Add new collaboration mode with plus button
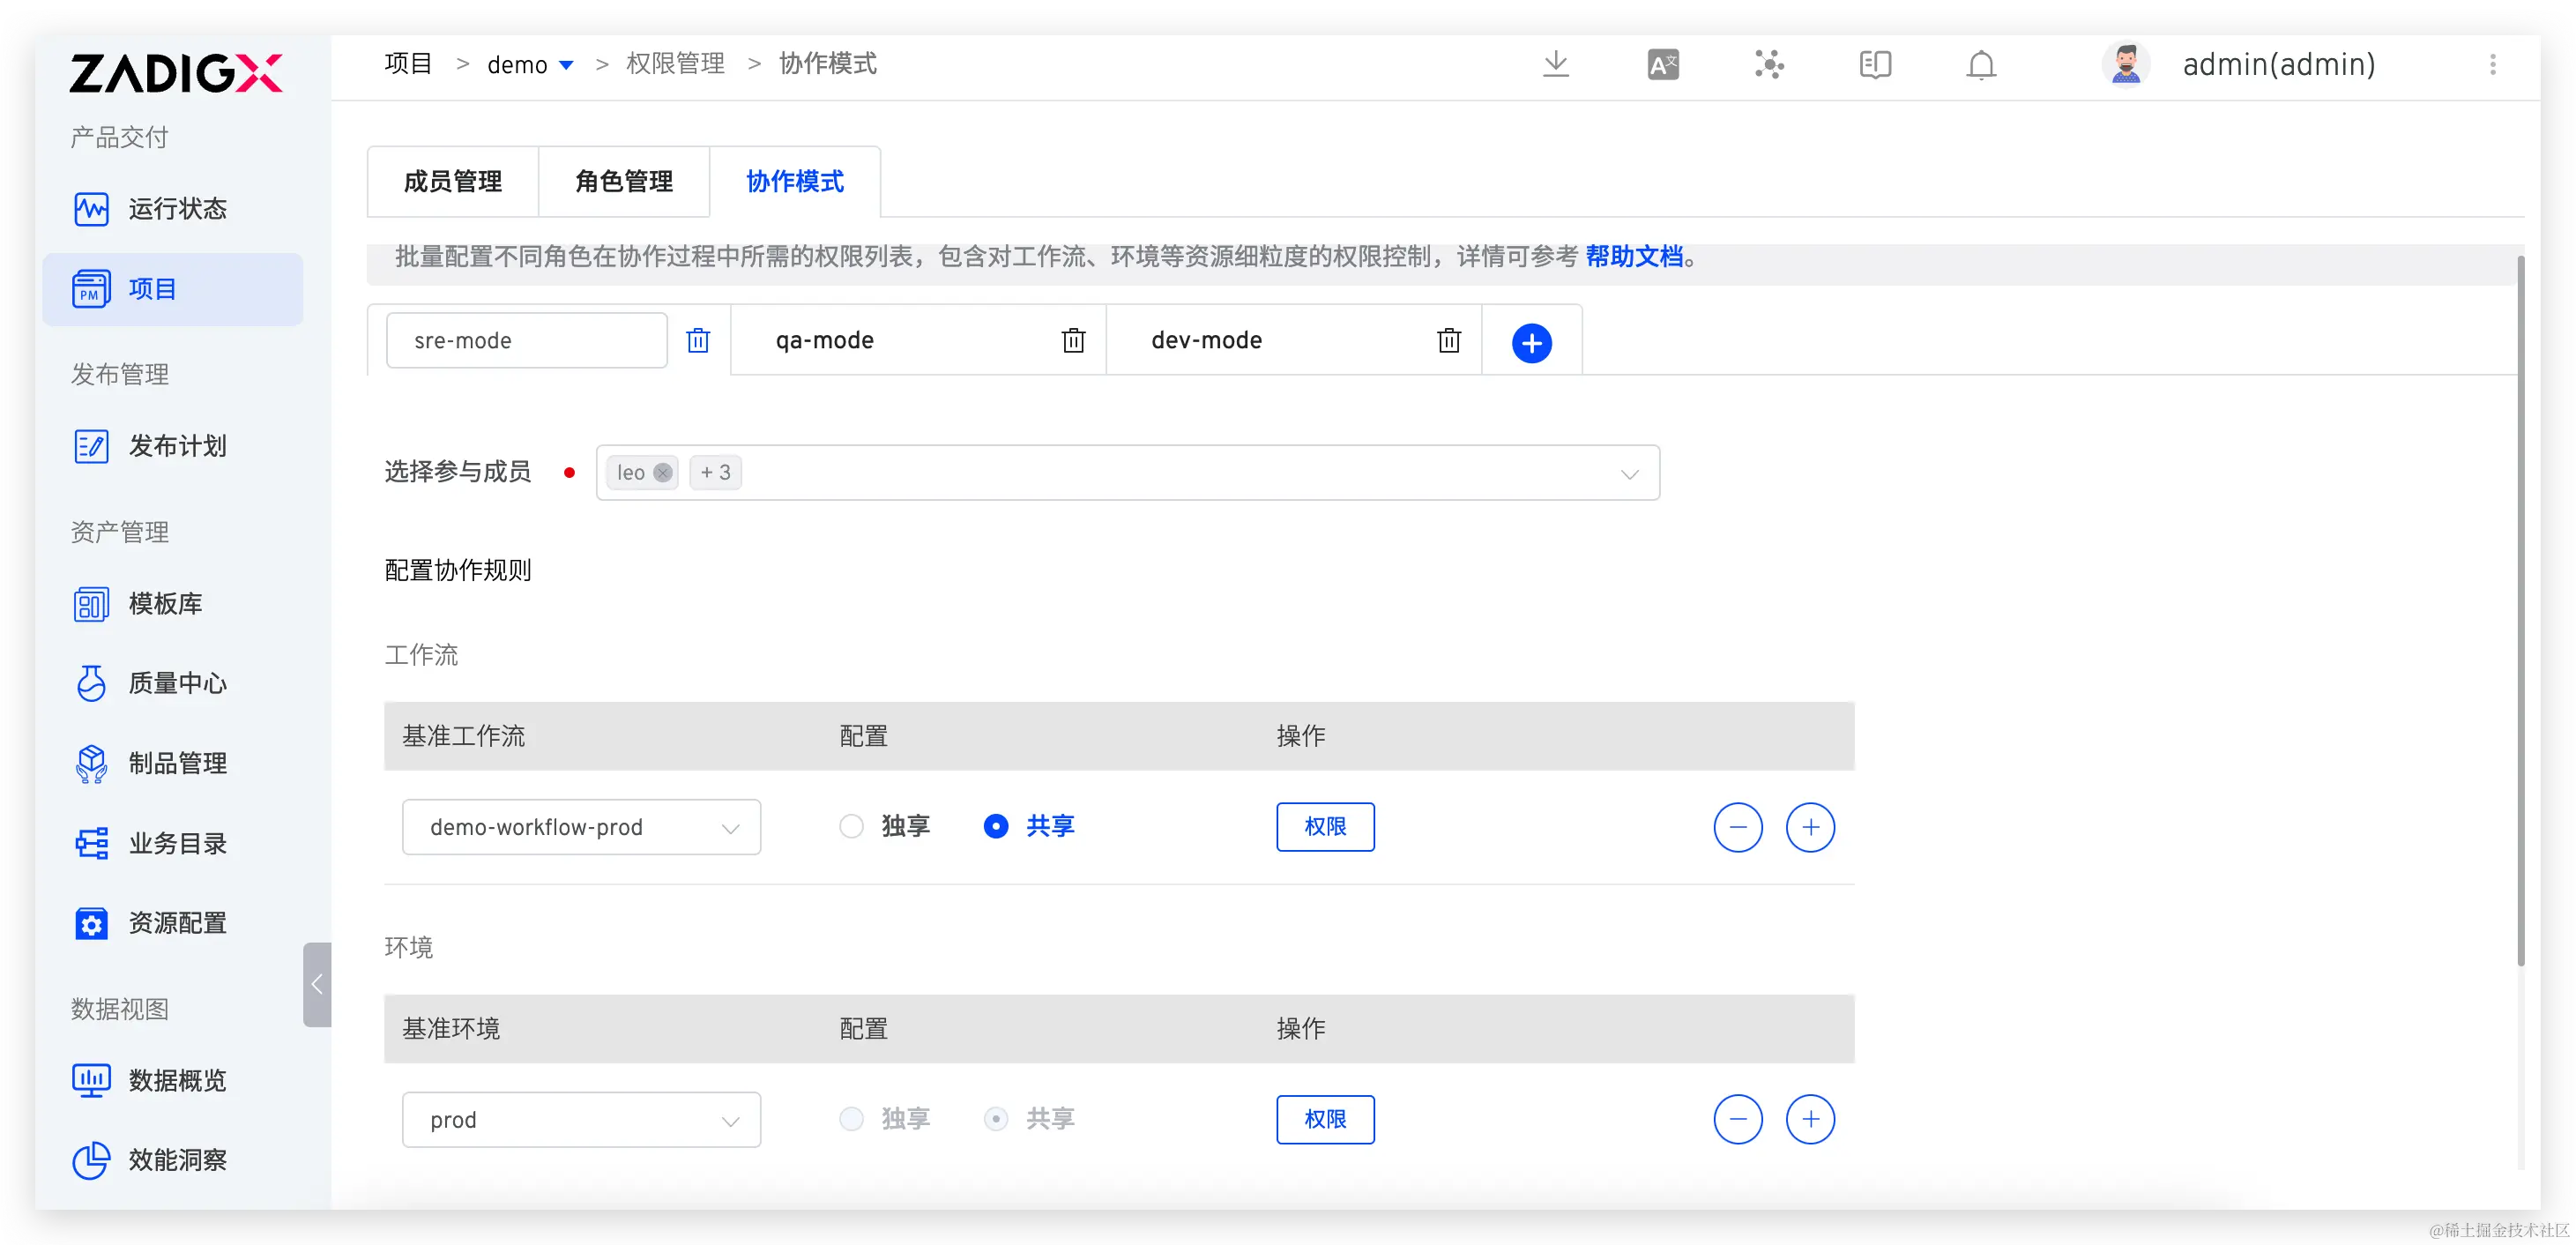The image size is (2576, 1245). 1531,343
